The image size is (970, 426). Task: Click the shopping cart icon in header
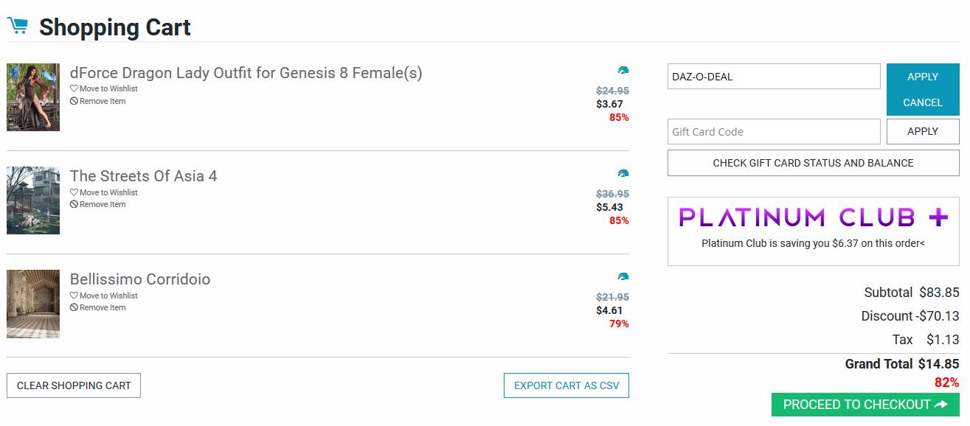pyautogui.click(x=18, y=27)
